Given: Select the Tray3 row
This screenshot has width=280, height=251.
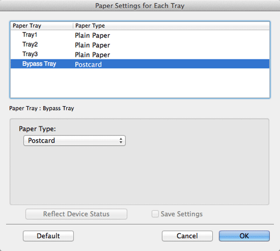Looking at the screenshot, I should pos(140,54).
